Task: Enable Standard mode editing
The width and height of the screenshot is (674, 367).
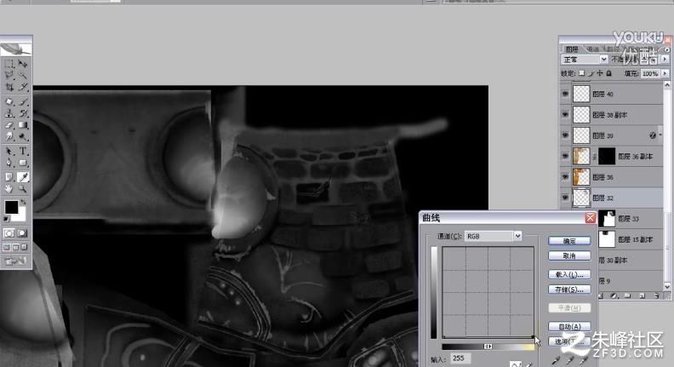Action: 9,233
